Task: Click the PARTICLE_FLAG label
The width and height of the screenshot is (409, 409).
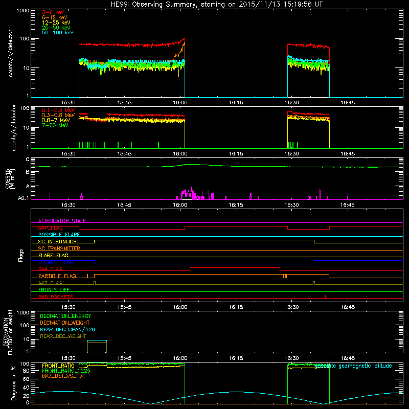Action: [x=57, y=276]
